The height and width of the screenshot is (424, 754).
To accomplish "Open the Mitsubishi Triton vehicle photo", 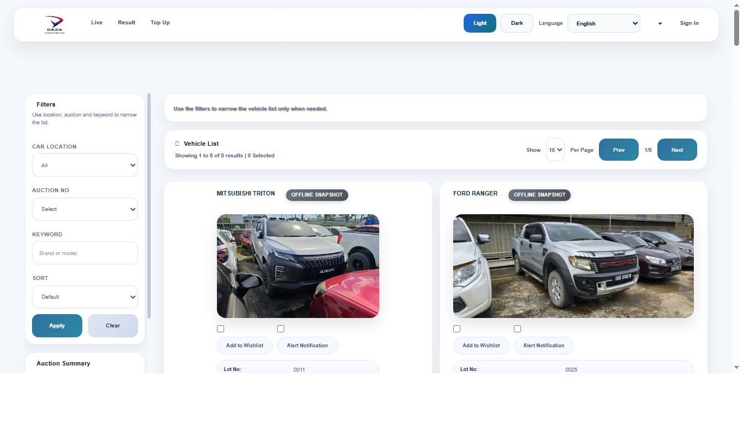I will [x=298, y=266].
